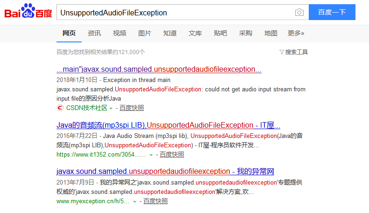
Task: Click the 2018年1月10日 date text
Action: point(77,80)
